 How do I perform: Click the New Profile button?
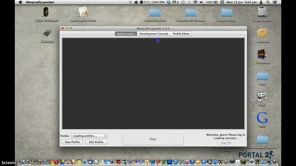click(x=72, y=142)
